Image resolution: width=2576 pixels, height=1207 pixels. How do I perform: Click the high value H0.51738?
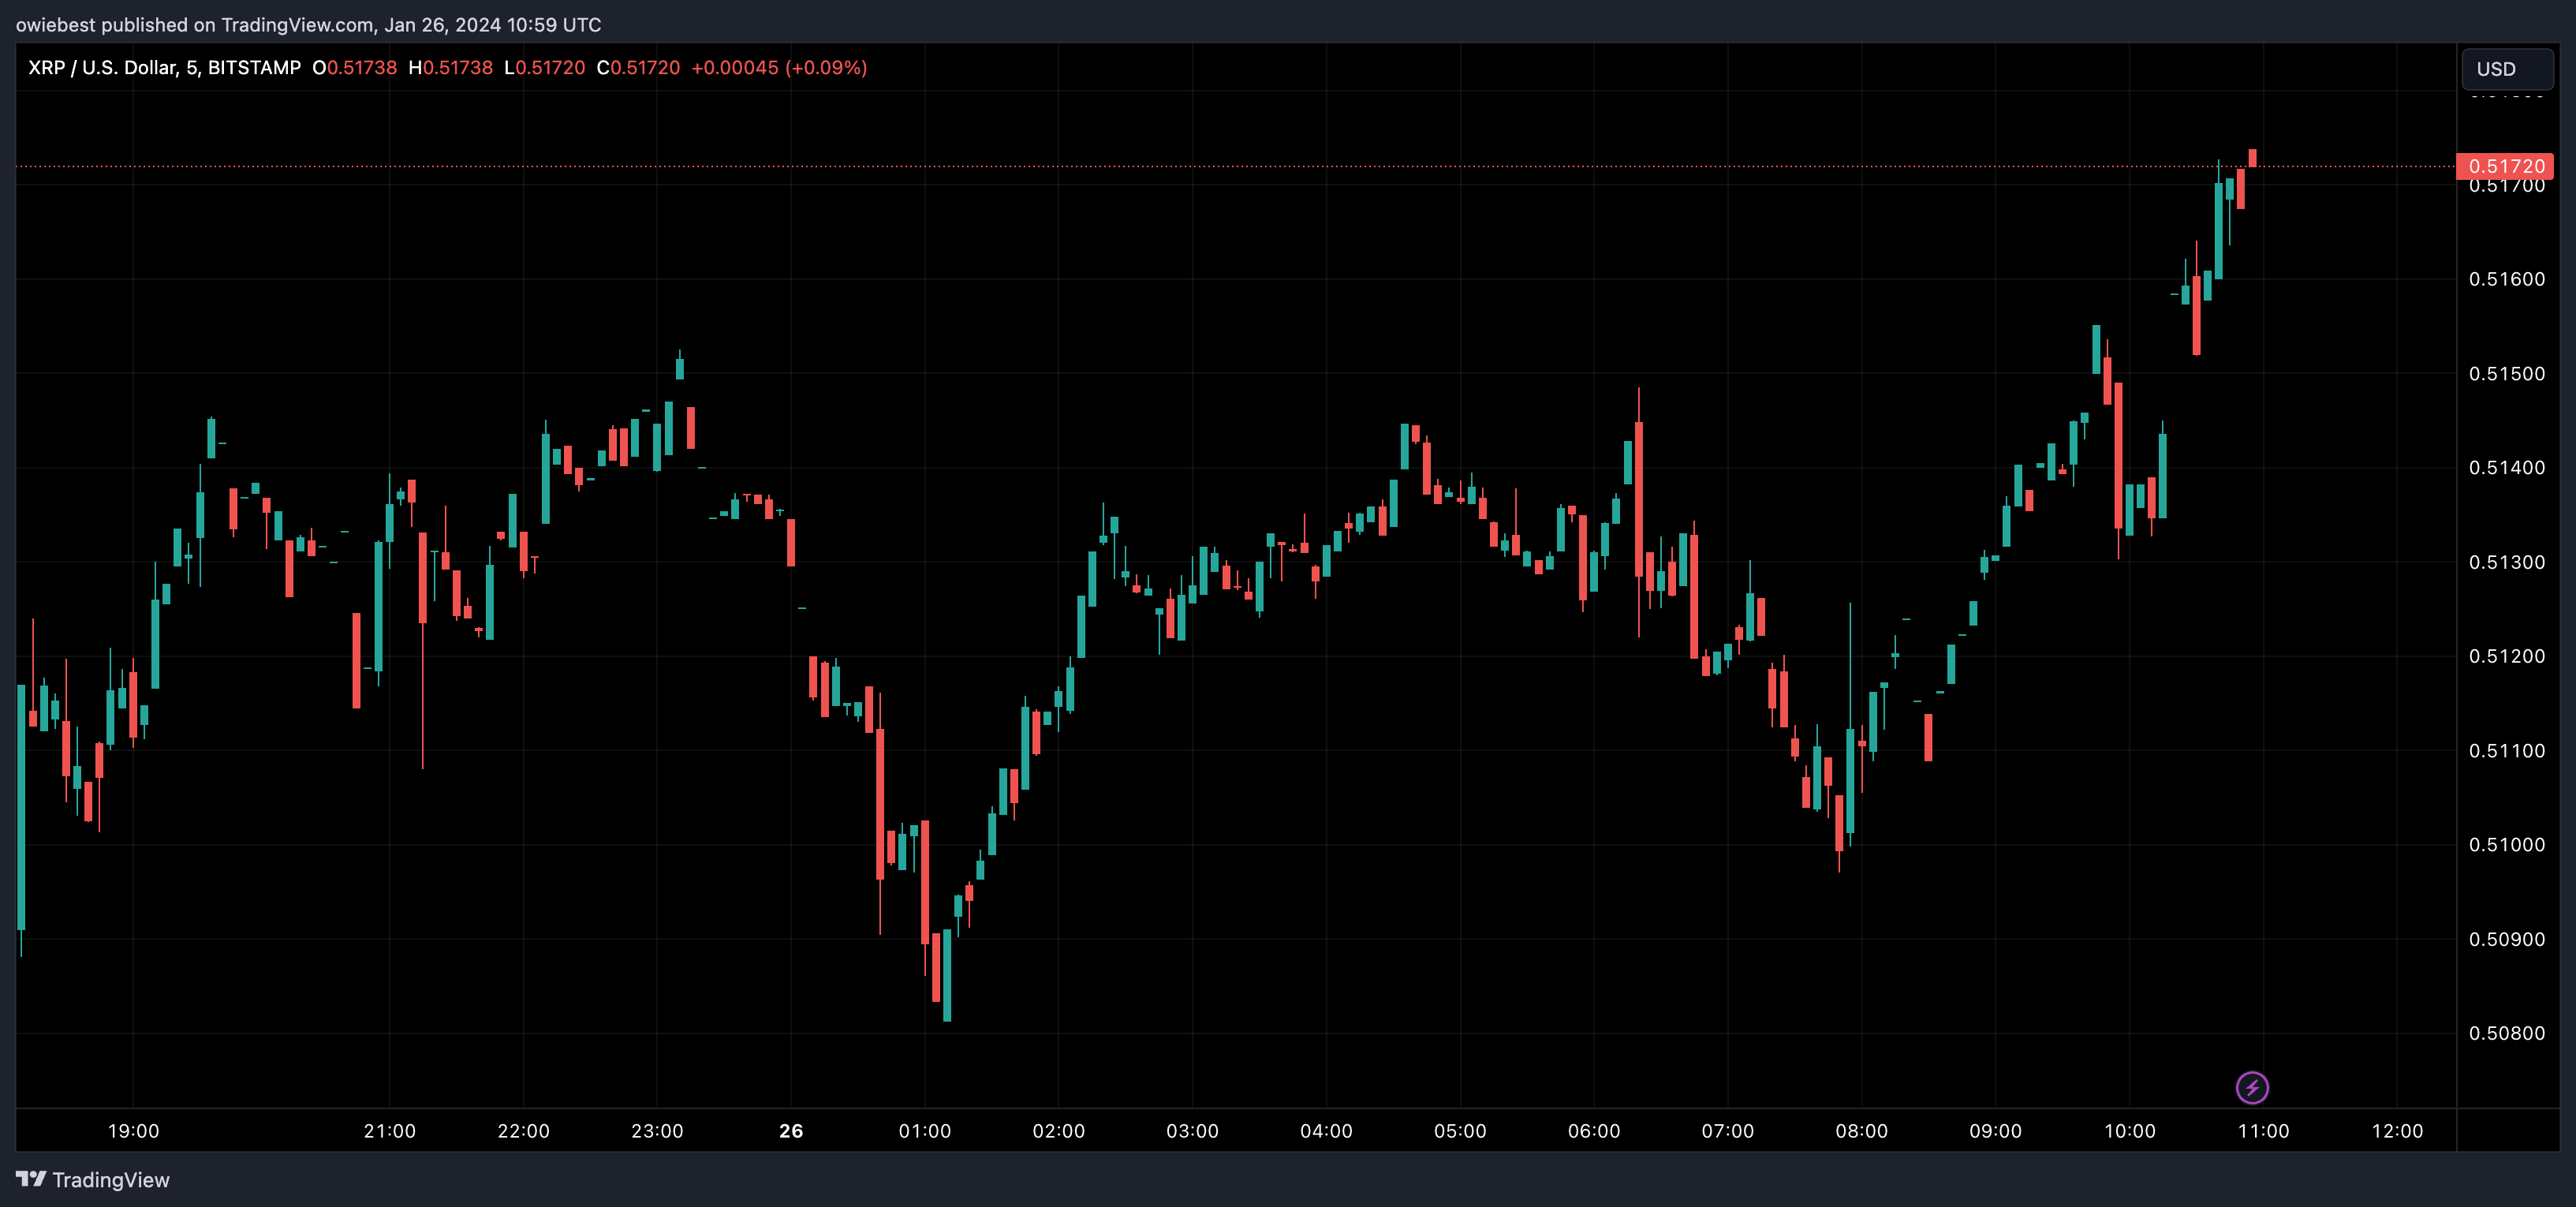(x=450, y=68)
